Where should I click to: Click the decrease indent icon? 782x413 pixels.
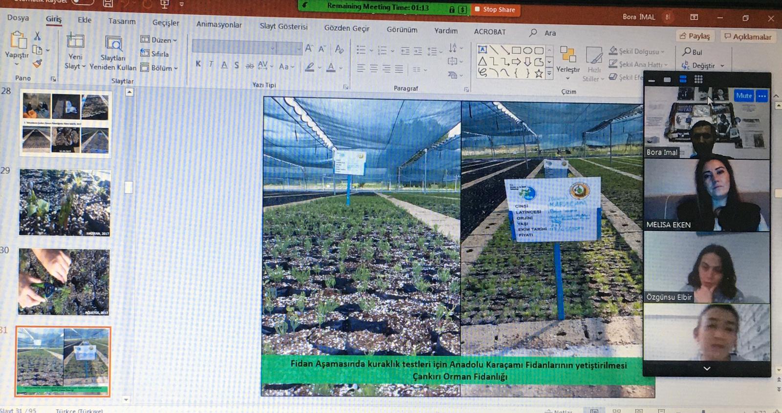[405, 51]
